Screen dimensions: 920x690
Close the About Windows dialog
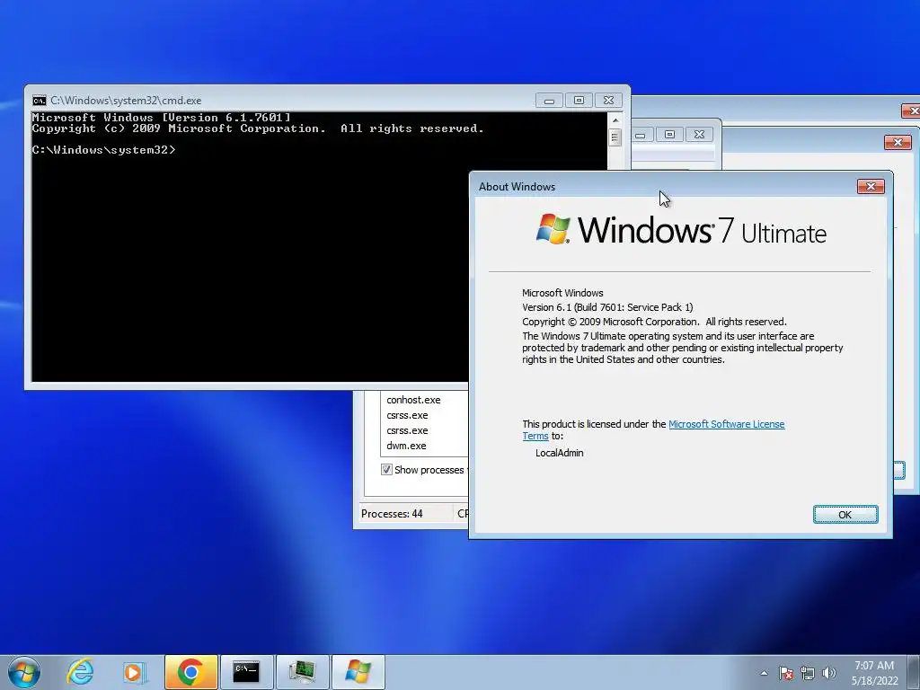click(x=871, y=187)
